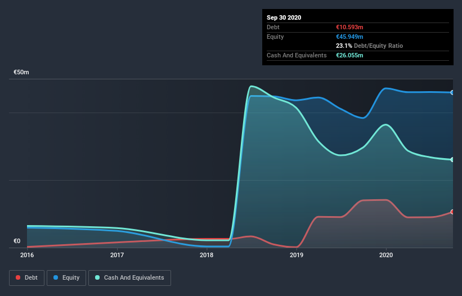Click the 2017 x-axis label

[x=117, y=255]
